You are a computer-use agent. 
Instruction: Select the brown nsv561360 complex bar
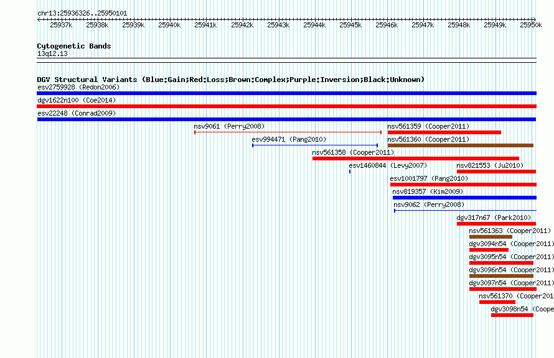click(461, 145)
